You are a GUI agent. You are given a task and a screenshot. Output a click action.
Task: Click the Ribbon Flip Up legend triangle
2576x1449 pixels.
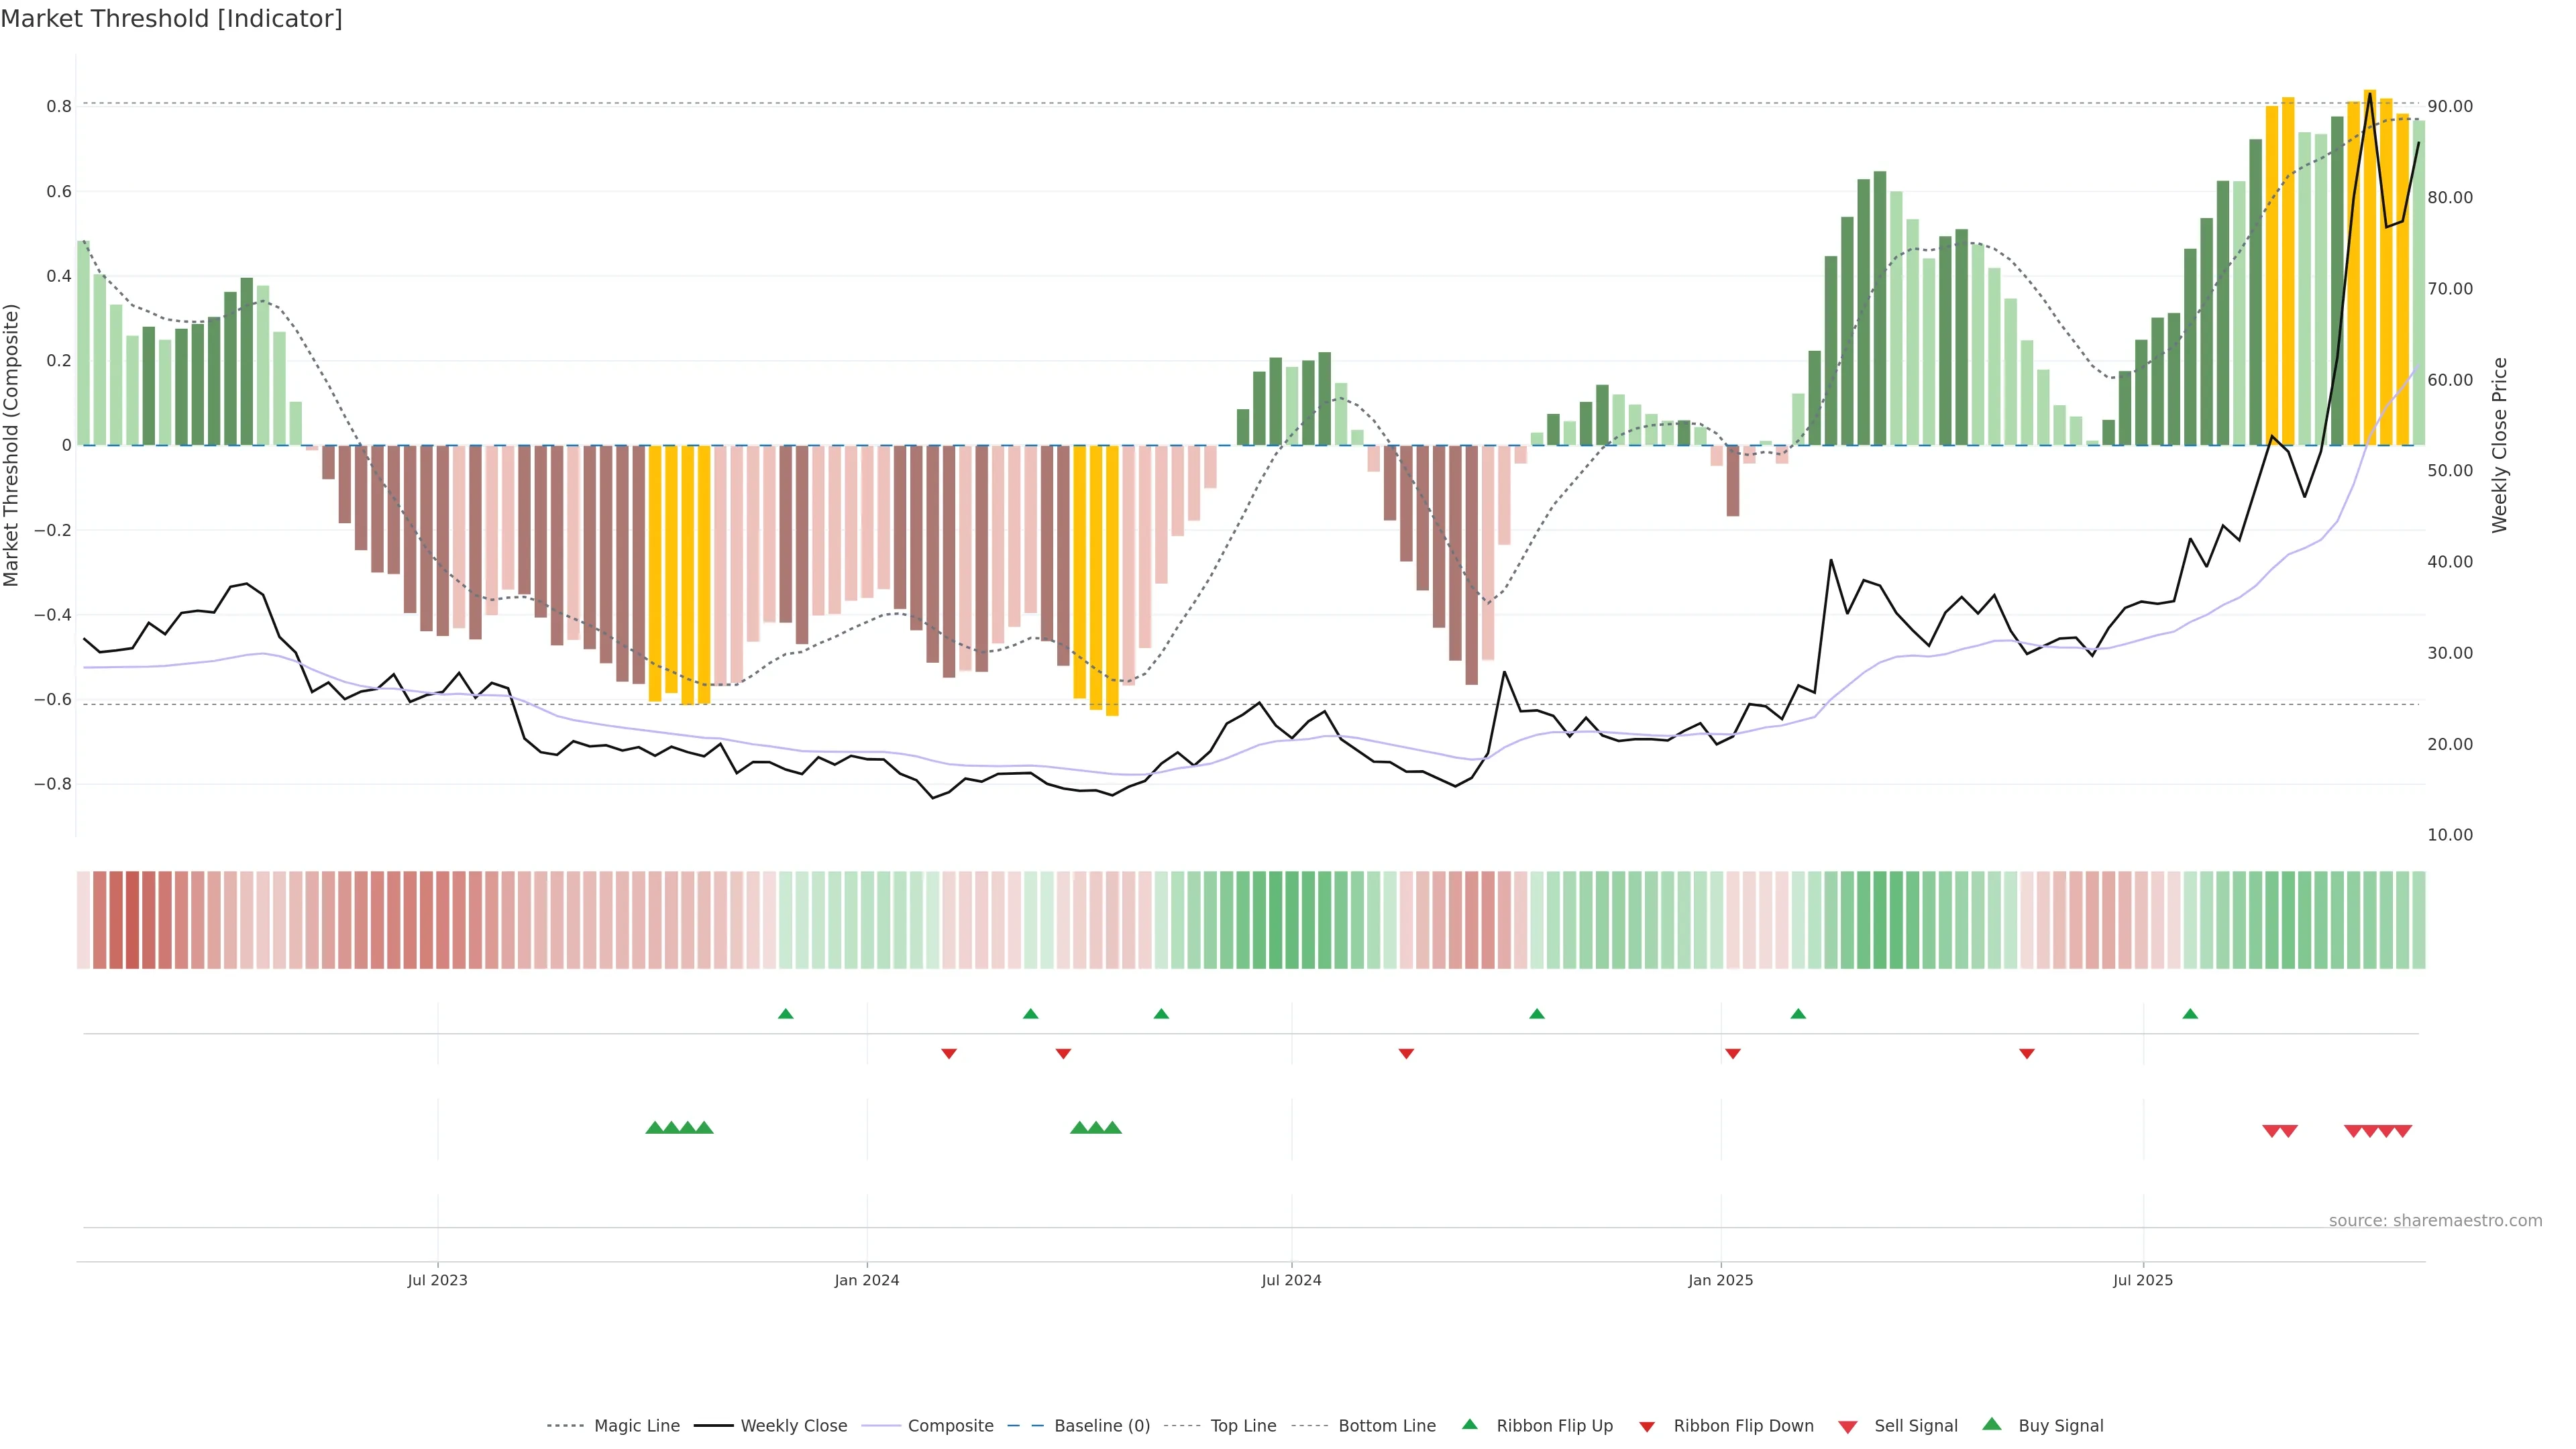pyautogui.click(x=1470, y=1425)
